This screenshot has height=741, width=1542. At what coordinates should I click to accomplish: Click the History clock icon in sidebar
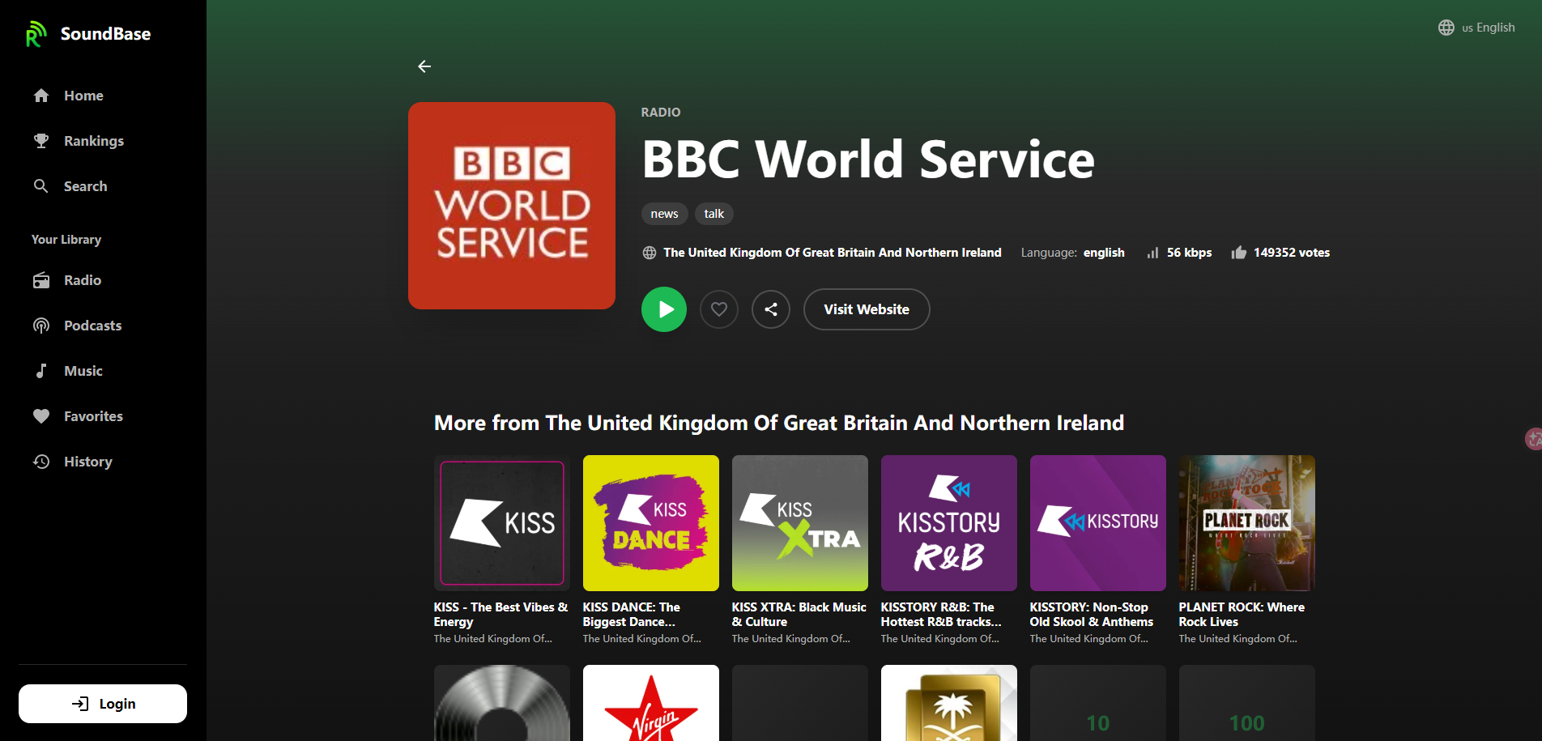(x=41, y=462)
